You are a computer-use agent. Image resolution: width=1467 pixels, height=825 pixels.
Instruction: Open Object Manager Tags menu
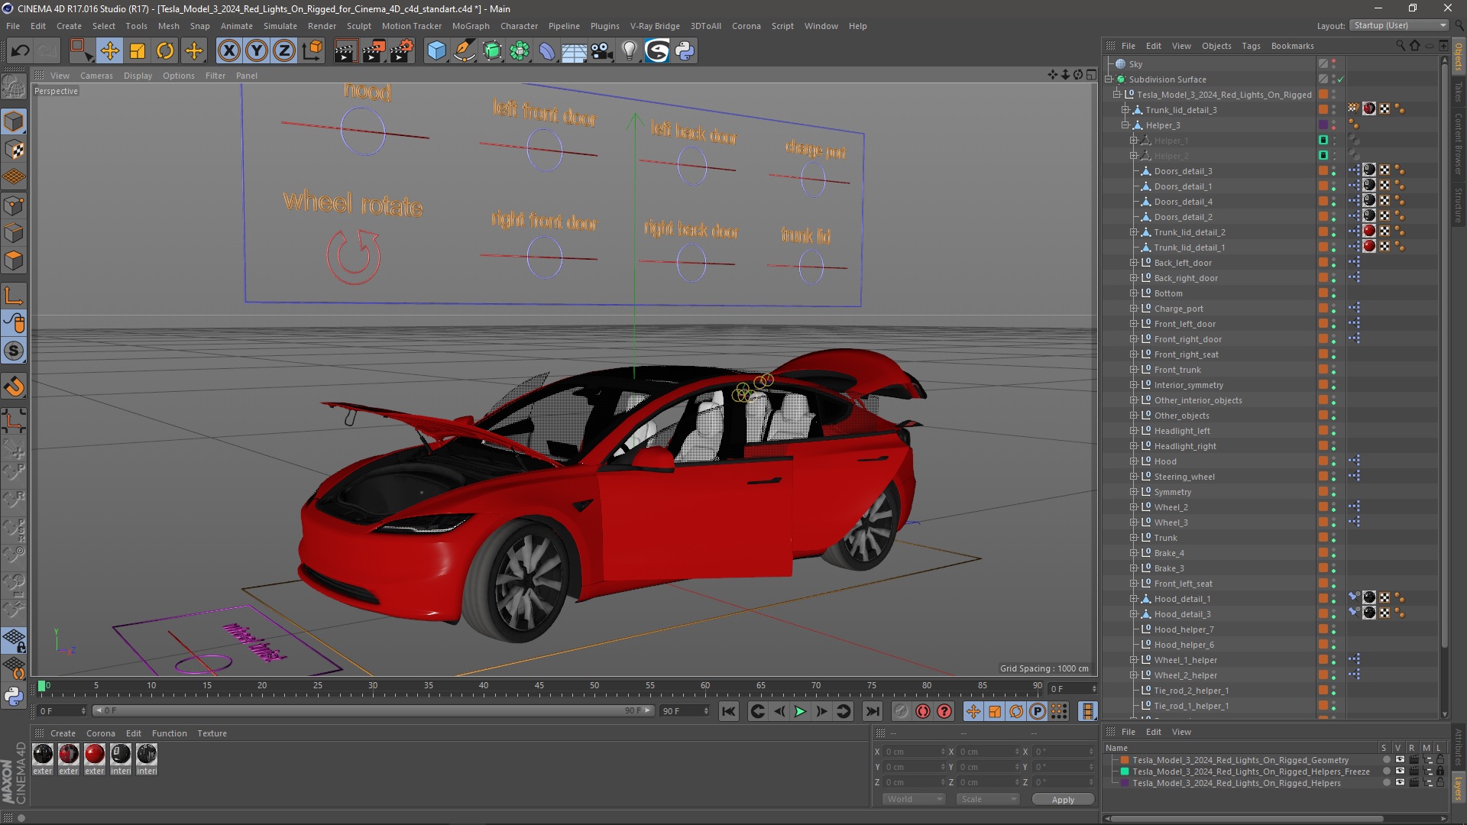click(1251, 46)
